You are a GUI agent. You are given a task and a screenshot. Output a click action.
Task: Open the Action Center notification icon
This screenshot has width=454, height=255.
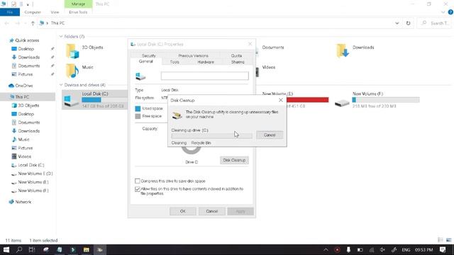(x=443, y=249)
